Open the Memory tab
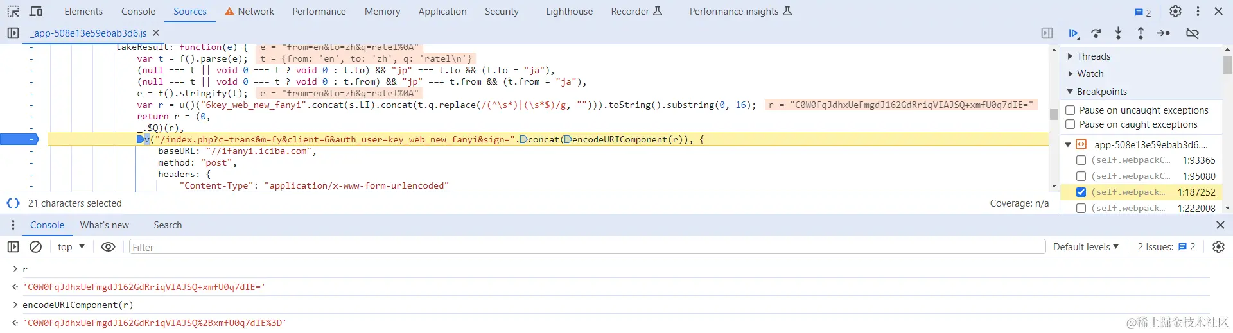This screenshot has height=333, width=1233. point(382,12)
